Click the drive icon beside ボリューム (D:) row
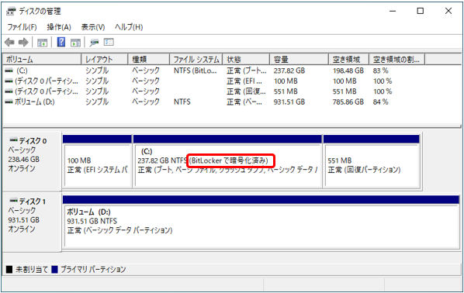Screen dimensions: 464x293 [9, 102]
